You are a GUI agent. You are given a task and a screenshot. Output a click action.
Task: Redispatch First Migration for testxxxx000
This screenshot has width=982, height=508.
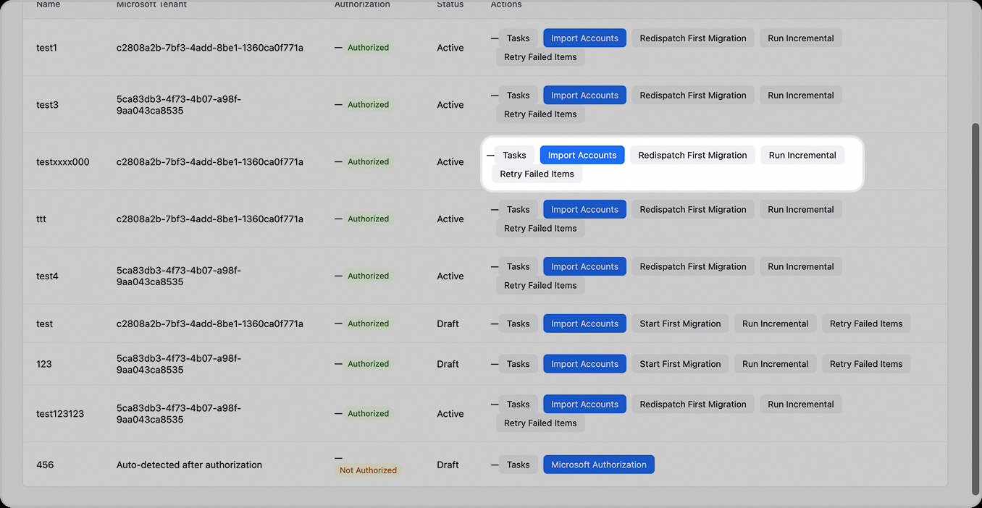click(x=692, y=155)
